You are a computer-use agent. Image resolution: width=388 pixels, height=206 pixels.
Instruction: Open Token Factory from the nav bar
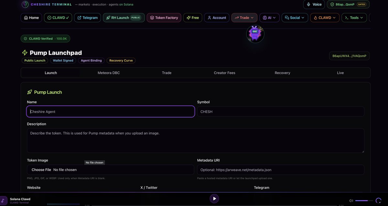[164, 18]
